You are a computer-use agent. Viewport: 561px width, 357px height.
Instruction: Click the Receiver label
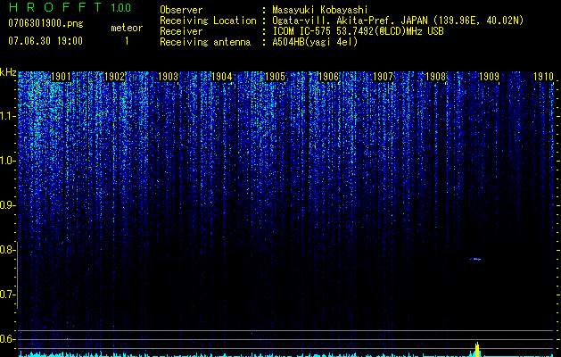point(181,31)
